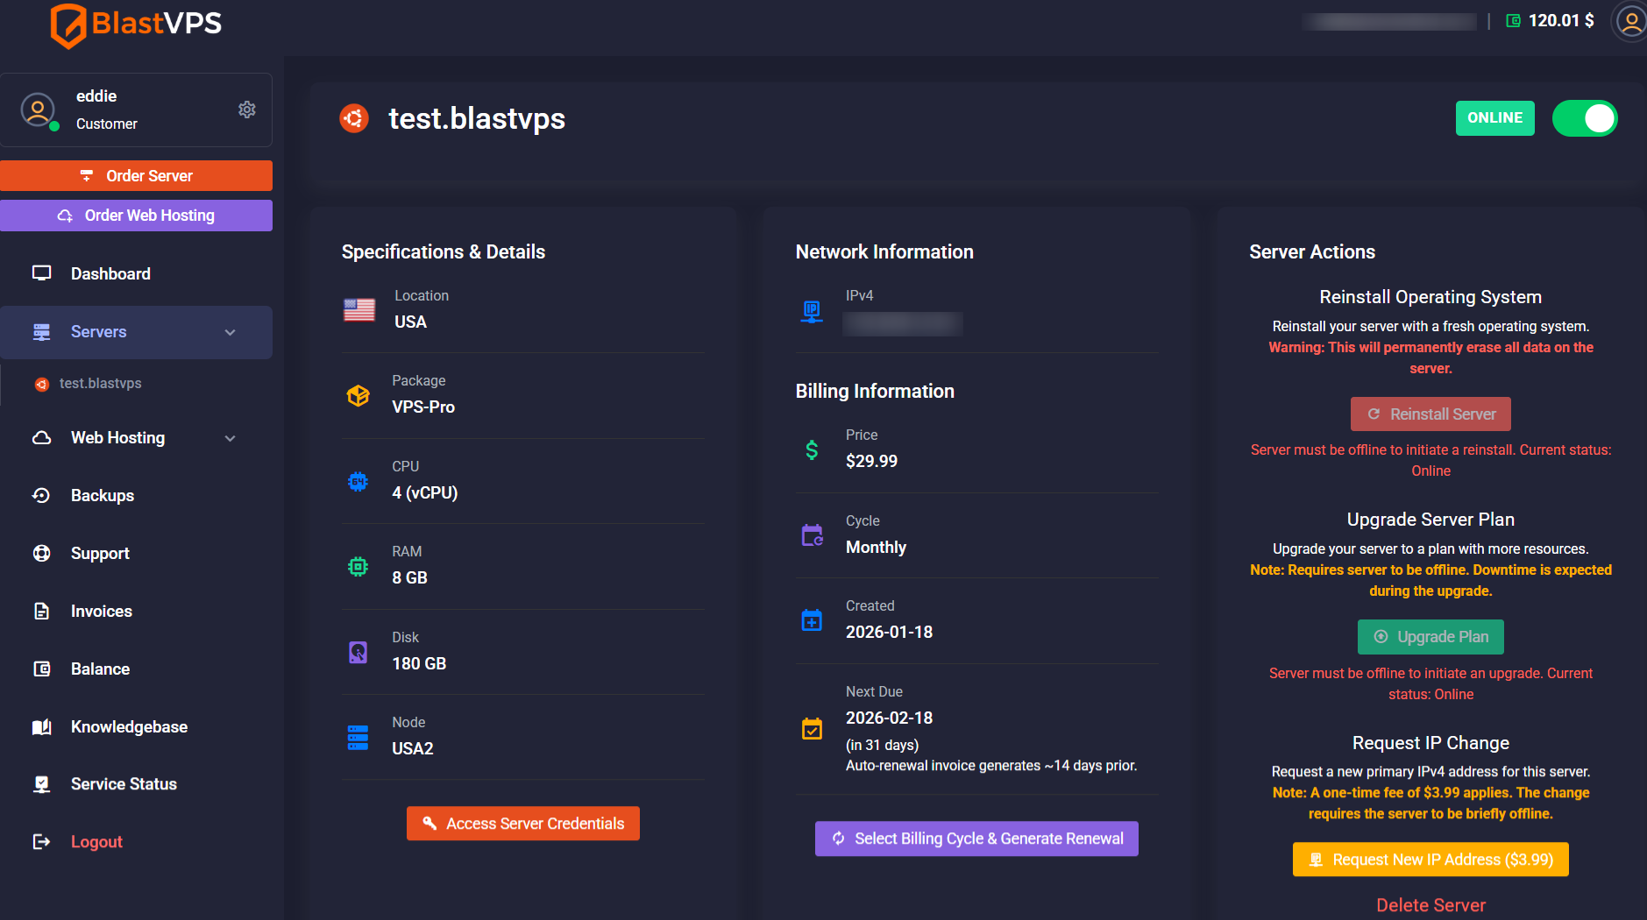This screenshot has height=920, width=1647.
Task: Click the Delete Server heading
Action: (1430, 905)
